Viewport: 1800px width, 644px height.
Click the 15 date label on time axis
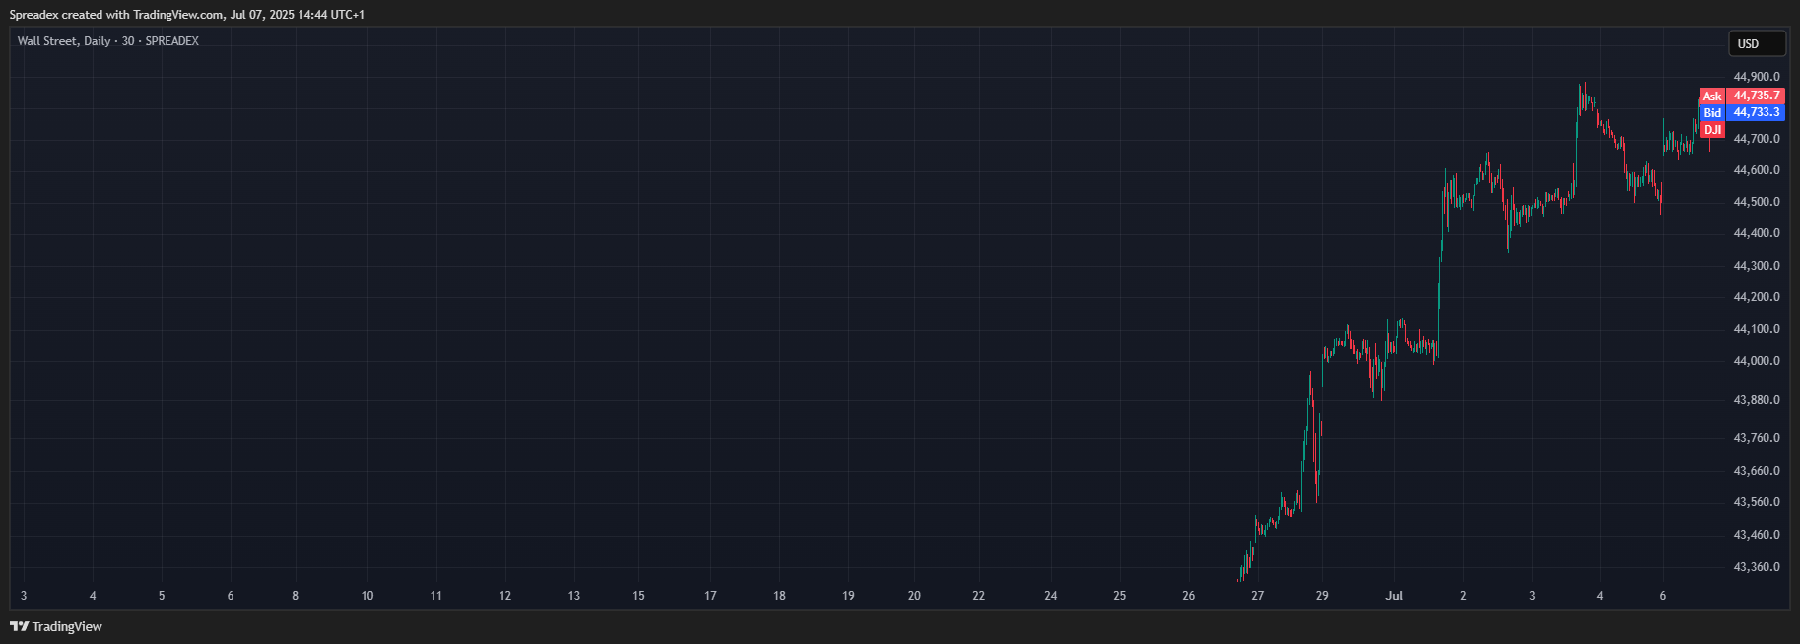click(x=638, y=596)
